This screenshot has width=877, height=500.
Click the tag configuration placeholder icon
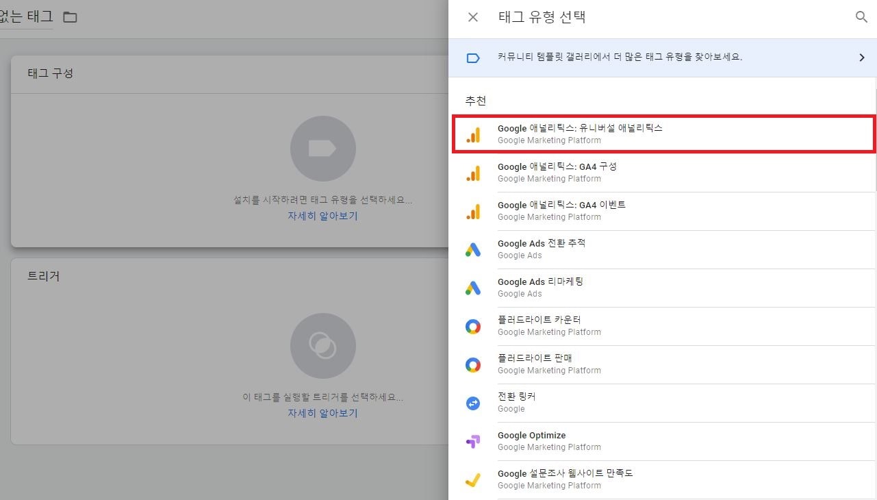point(322,149)
